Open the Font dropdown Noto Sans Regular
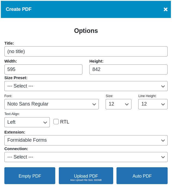Viewport: 172px width, 192px height. (49, 104)
